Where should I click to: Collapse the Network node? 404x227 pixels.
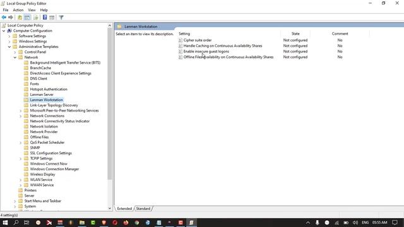[15, 57]
